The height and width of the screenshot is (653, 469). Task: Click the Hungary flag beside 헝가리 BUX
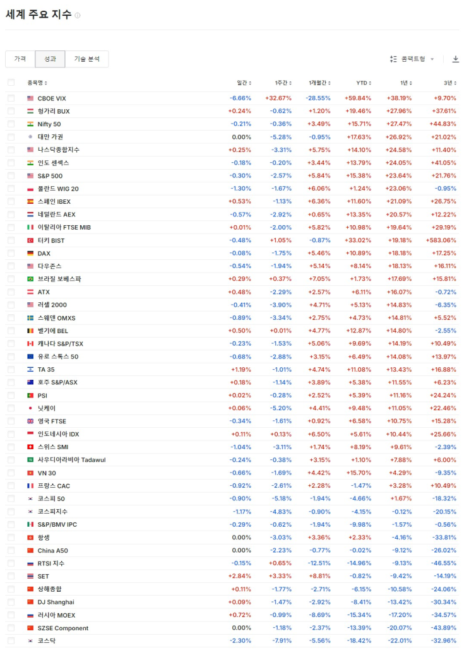point(30,111)
